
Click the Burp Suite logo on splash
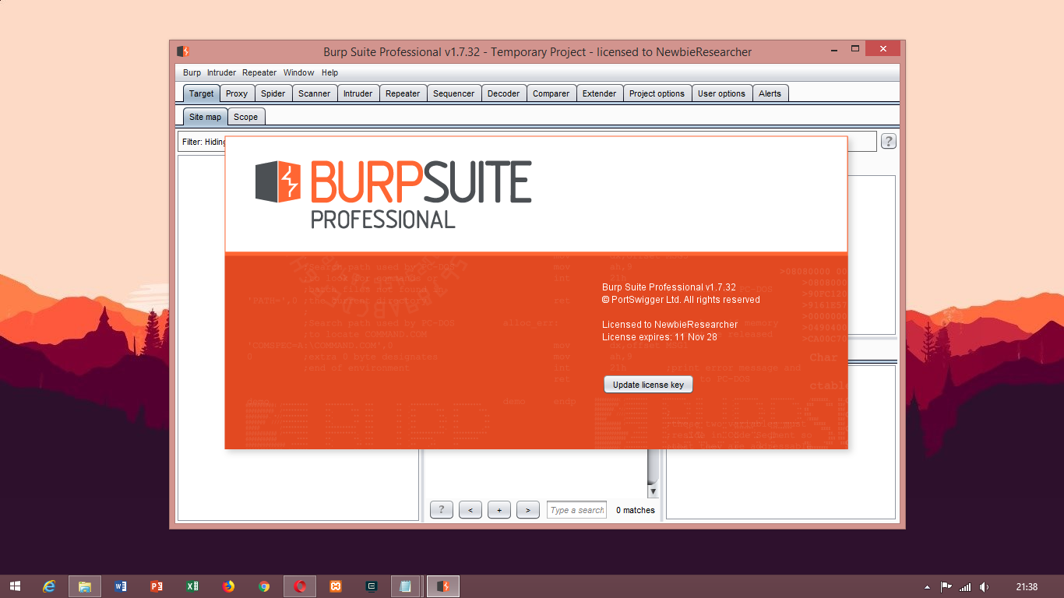click(393, 195)
